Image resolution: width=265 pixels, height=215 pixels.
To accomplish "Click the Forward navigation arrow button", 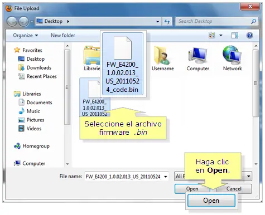I will tap(23, 22).
